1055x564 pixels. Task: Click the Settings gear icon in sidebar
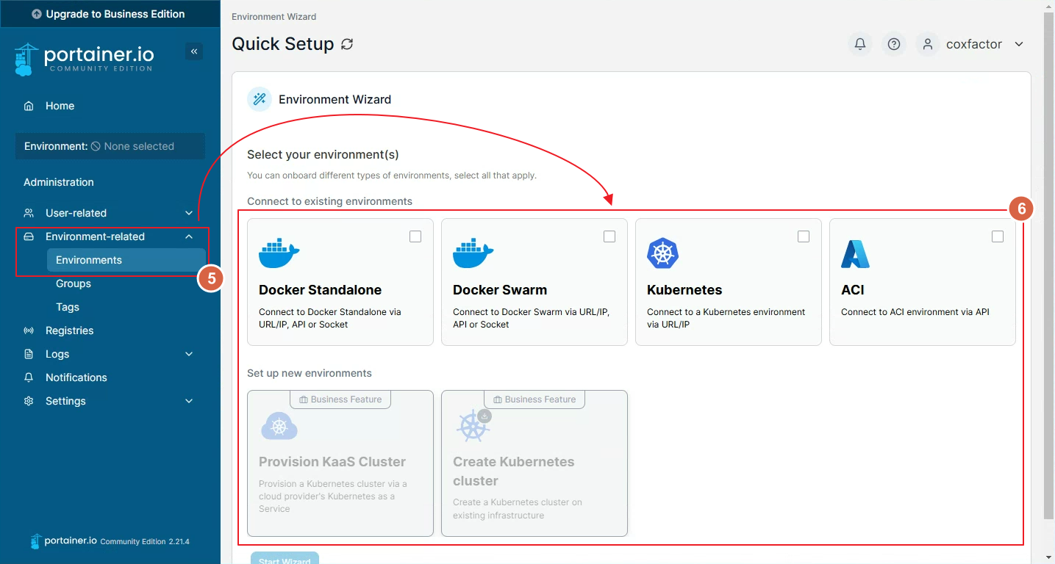click(x=29, y=401)
